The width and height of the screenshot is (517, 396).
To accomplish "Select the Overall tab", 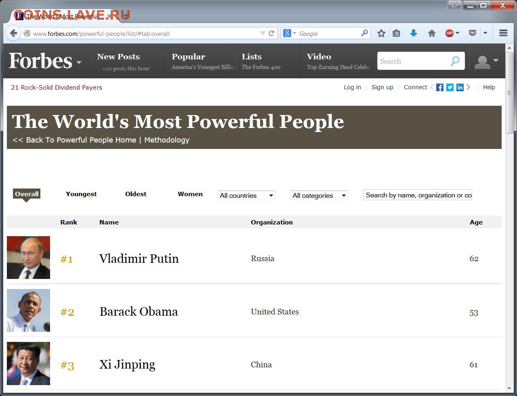I will [27, 194].
